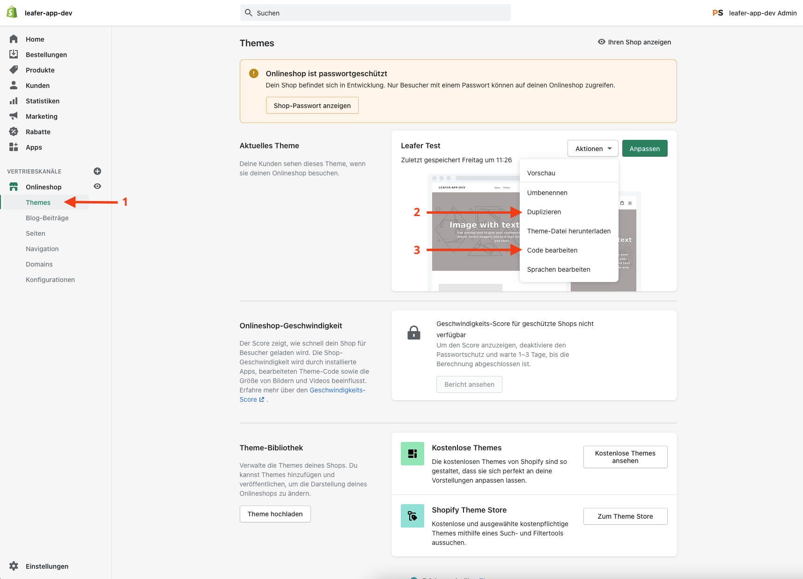This screenshot has height=579, width=803.
Task: Open the Produkte section
Action: [x=40, y=70]
